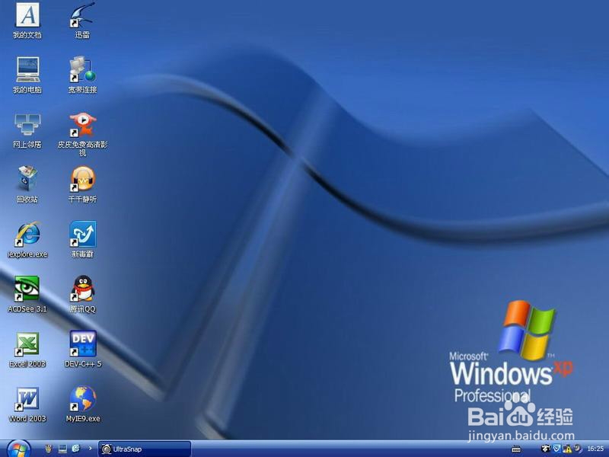
Task: Open the Start menu orb
Action: [x=18, y=449]
